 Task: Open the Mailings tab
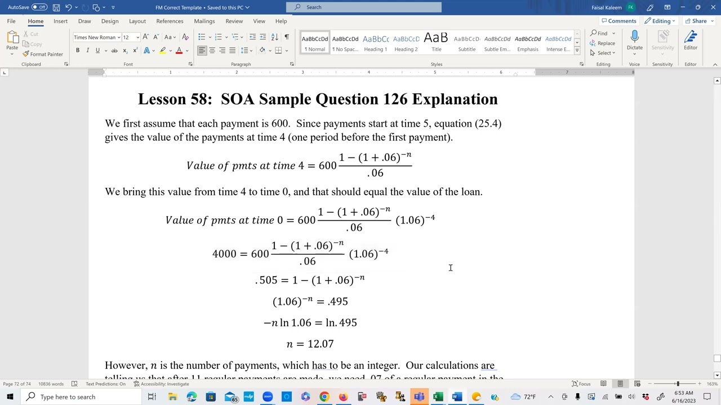click(x=204, y=21)
